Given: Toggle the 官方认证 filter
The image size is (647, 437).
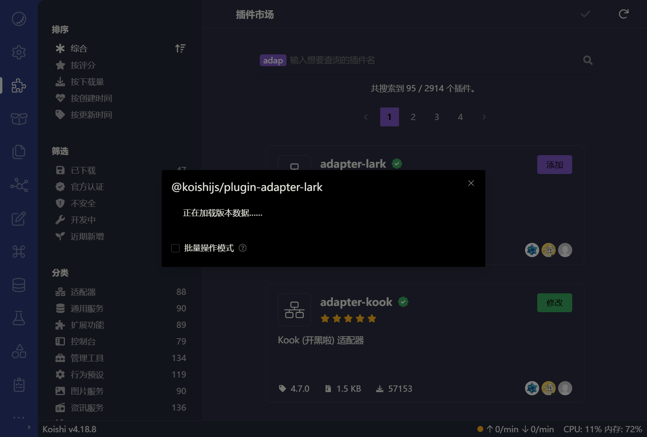Looking at the screenshot, I should pos(87,187).
